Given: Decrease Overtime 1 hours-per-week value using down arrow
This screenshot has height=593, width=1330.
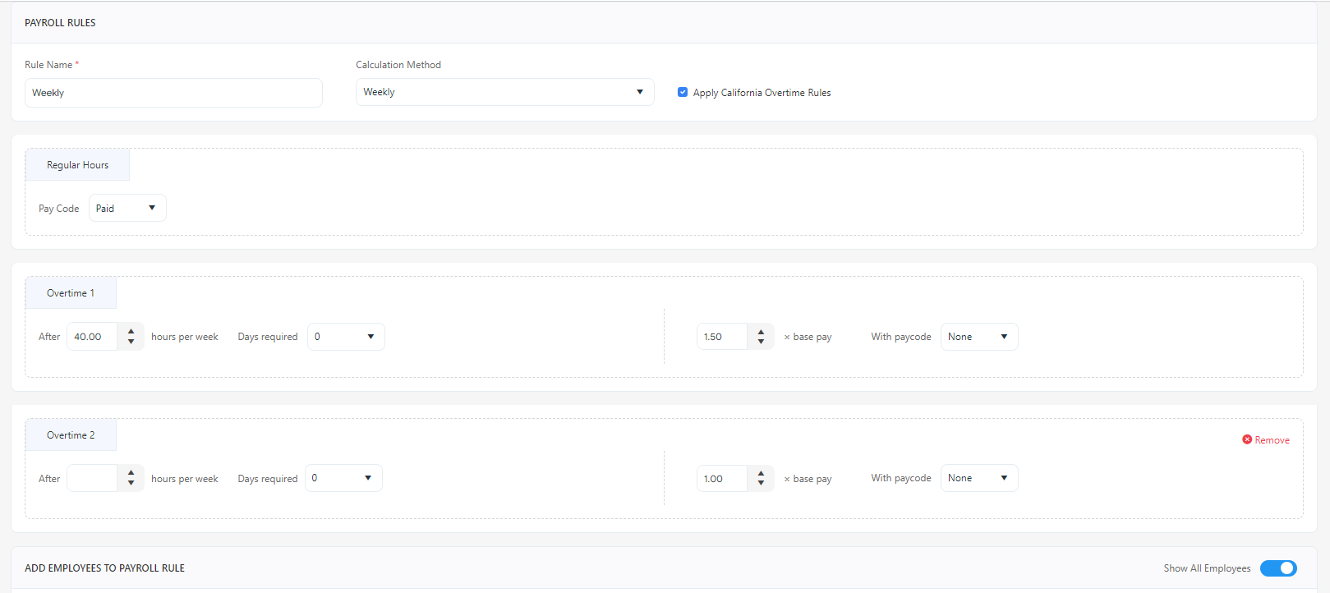Looking at the screenshot, I should (131, 342).
